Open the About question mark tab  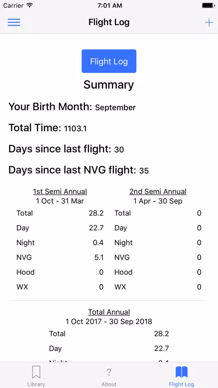point(109,376)
